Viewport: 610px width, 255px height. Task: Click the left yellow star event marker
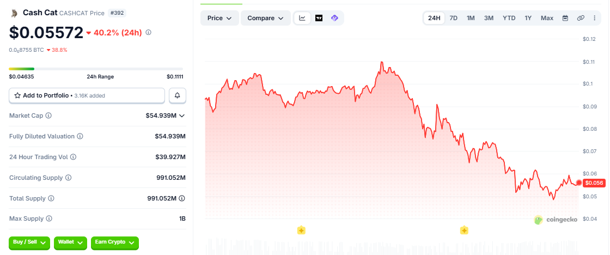pos(301,230)
